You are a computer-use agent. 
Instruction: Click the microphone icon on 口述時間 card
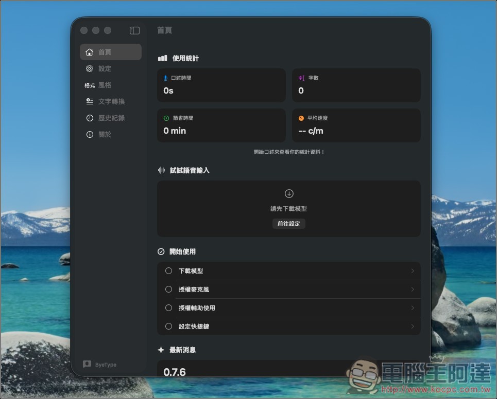(x=166, y=78)
